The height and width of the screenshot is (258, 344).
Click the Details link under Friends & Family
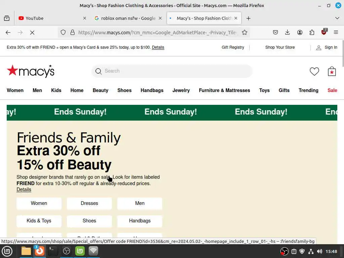[24, 189]
